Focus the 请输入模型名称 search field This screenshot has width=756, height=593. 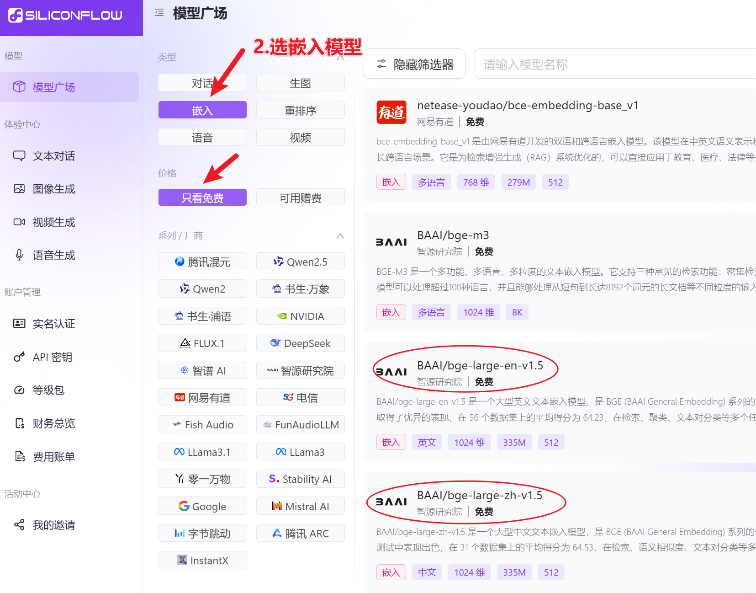coord(615,64)
